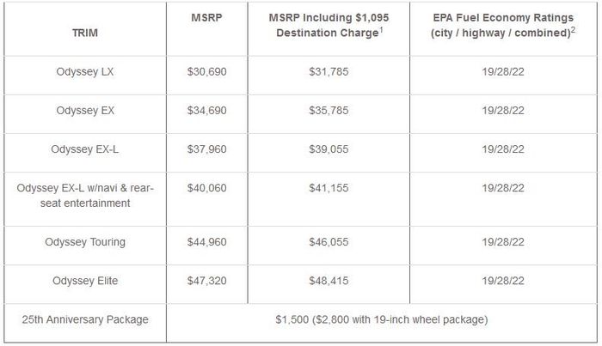The width and height of the screenshot is (602, 346).
Task: Click the 25th Anniversary Package label
Action: tap(84, 319)
